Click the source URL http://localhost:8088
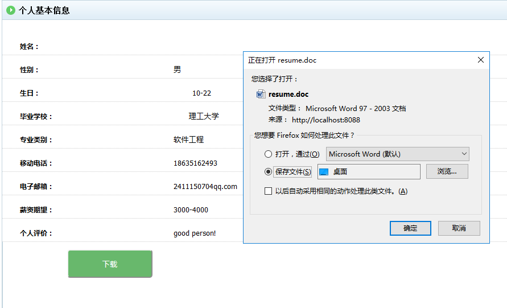The width and height of the screenshot is (507, 308). coord(326,120)
